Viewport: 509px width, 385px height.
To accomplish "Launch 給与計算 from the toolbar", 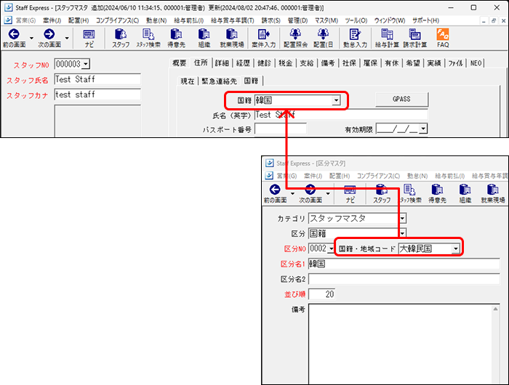I will [387, 37].
